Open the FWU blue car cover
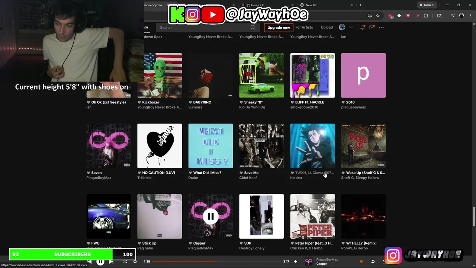476x268 pixels. tap(109, 216)
